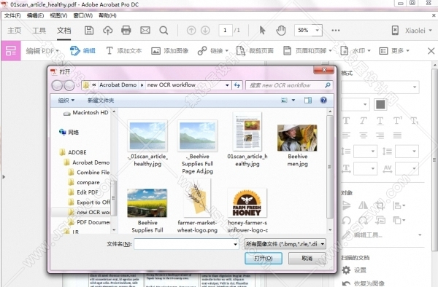Screen dimensions: 438x287
Task: Click the upload to cloud icon
Action: pyautogui.click(x=107, y=30)
